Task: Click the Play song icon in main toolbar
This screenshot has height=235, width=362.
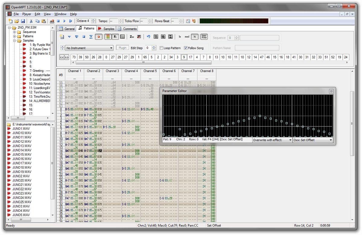Action: pos(64,21)
